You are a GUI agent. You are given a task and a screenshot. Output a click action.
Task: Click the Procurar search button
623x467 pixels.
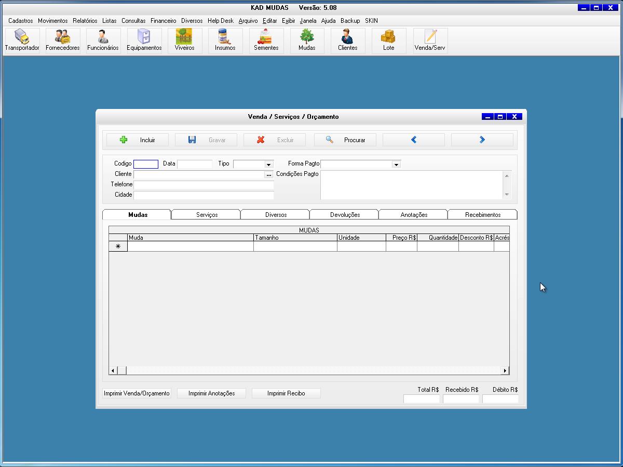coord(345,140)
